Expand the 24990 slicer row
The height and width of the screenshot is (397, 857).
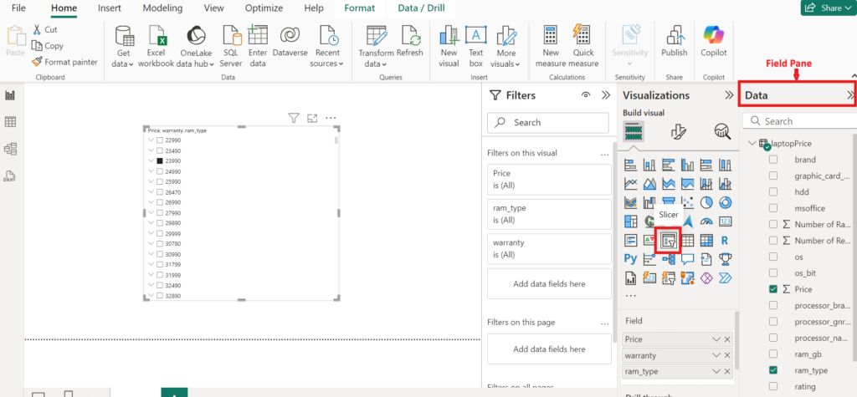(151, 171)
